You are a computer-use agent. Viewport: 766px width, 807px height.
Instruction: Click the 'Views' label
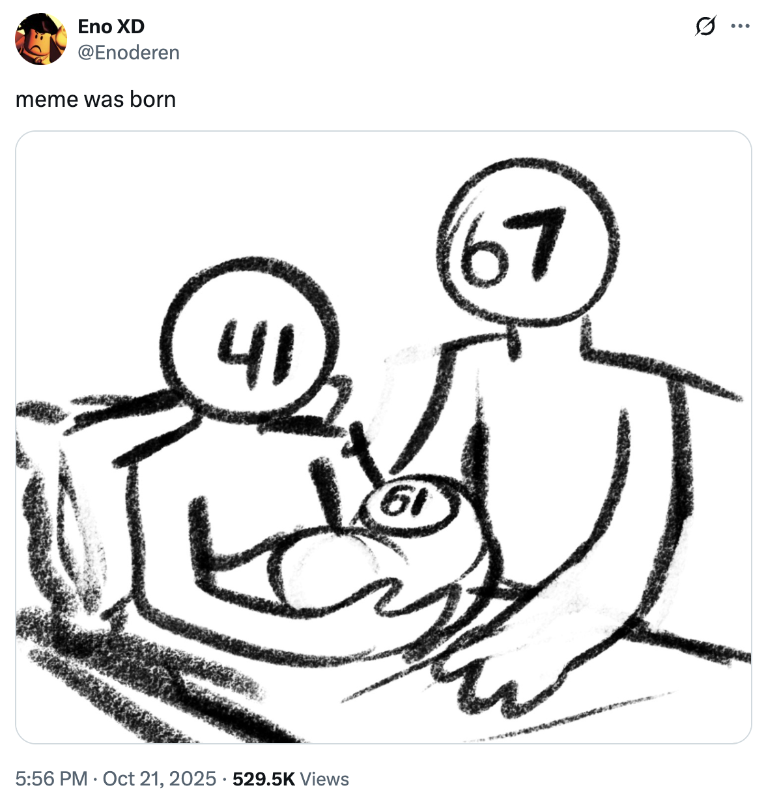point(325,778)
